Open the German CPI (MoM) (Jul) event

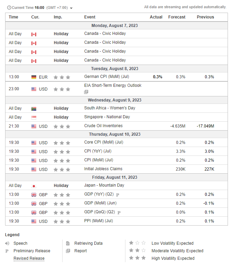[107, 77]
